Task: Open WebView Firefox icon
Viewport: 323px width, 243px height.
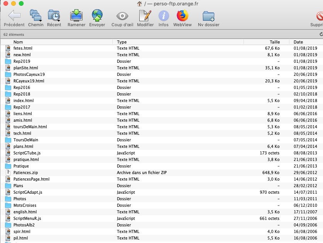Action: pyautogui.click(x=182, y=16)
